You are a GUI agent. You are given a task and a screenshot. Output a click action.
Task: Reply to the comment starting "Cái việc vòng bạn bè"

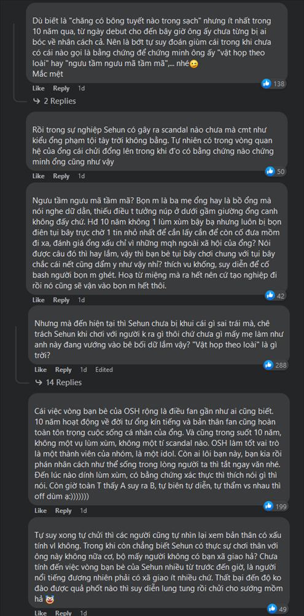63,511
